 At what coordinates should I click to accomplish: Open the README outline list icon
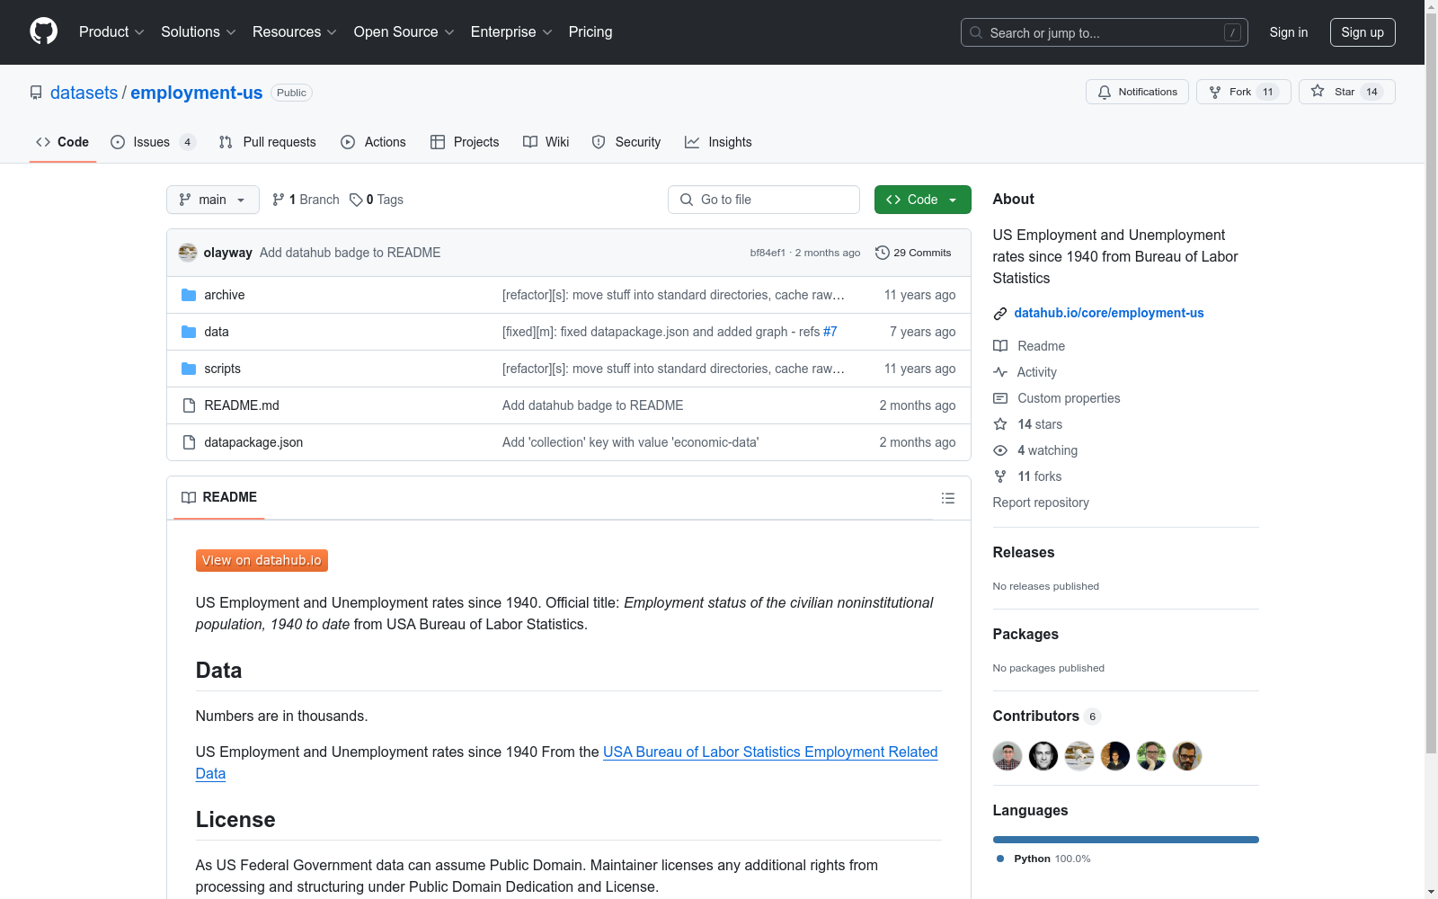948,498
